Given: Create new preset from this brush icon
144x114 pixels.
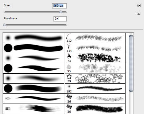Looking at the screenshot, I should tap(139, 13).
